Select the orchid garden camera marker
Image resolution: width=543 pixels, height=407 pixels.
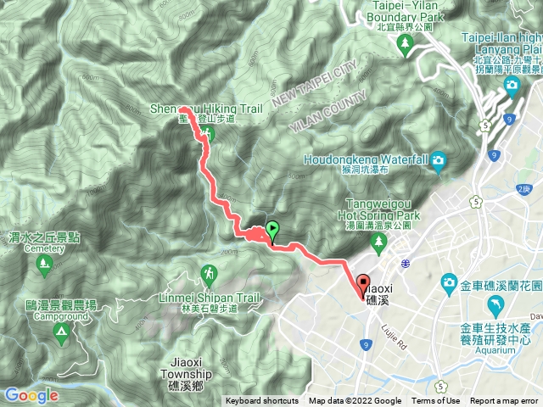point(449,285)
